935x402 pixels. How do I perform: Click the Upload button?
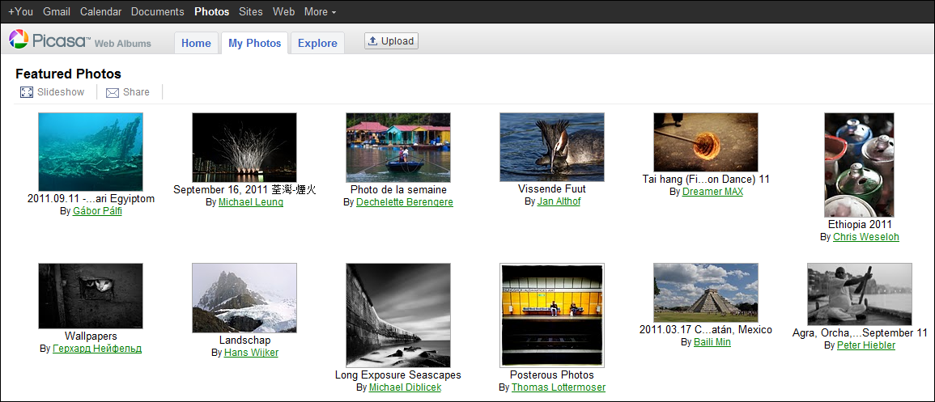[391, 41]
